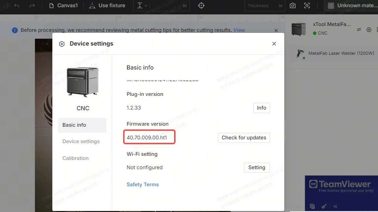Click the CNC status label with the green dot

320,33
